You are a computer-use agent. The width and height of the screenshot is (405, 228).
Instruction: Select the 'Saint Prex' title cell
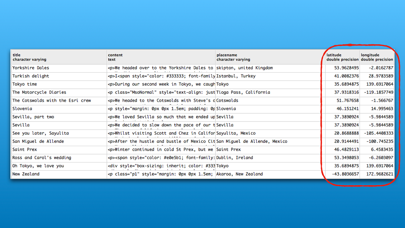pyautogui.click(x=59, y=149)
